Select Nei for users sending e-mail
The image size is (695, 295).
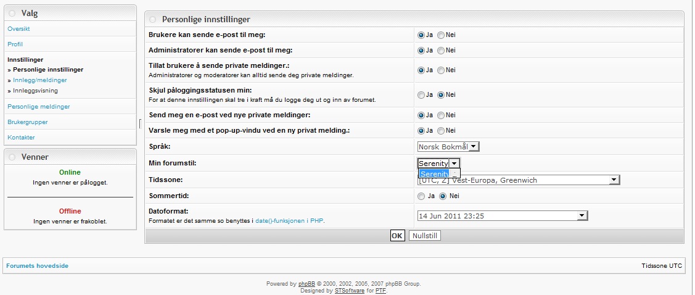point(441,35)
